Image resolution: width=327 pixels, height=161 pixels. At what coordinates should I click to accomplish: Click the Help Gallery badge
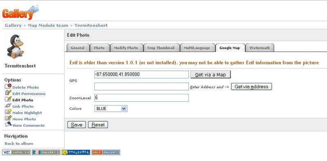click(x=106, y=152)
